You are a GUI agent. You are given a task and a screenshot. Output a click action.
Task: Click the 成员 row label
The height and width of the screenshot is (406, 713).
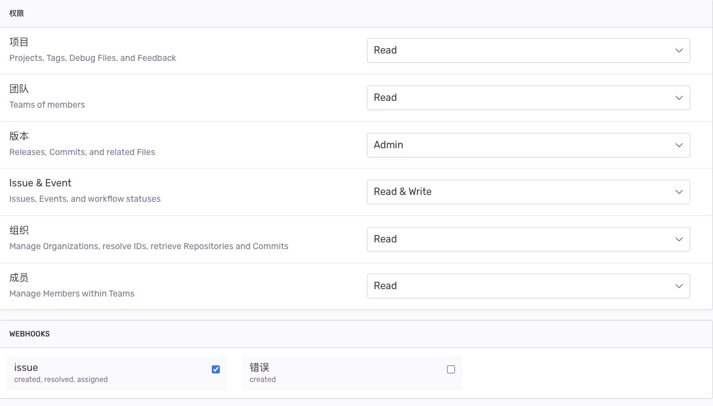pos(19,278)
